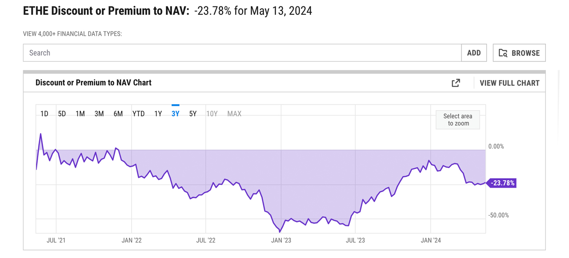The image size is (569, 258).
Task: Switch chart to 5Y range
Action: (x=193, y=114)
